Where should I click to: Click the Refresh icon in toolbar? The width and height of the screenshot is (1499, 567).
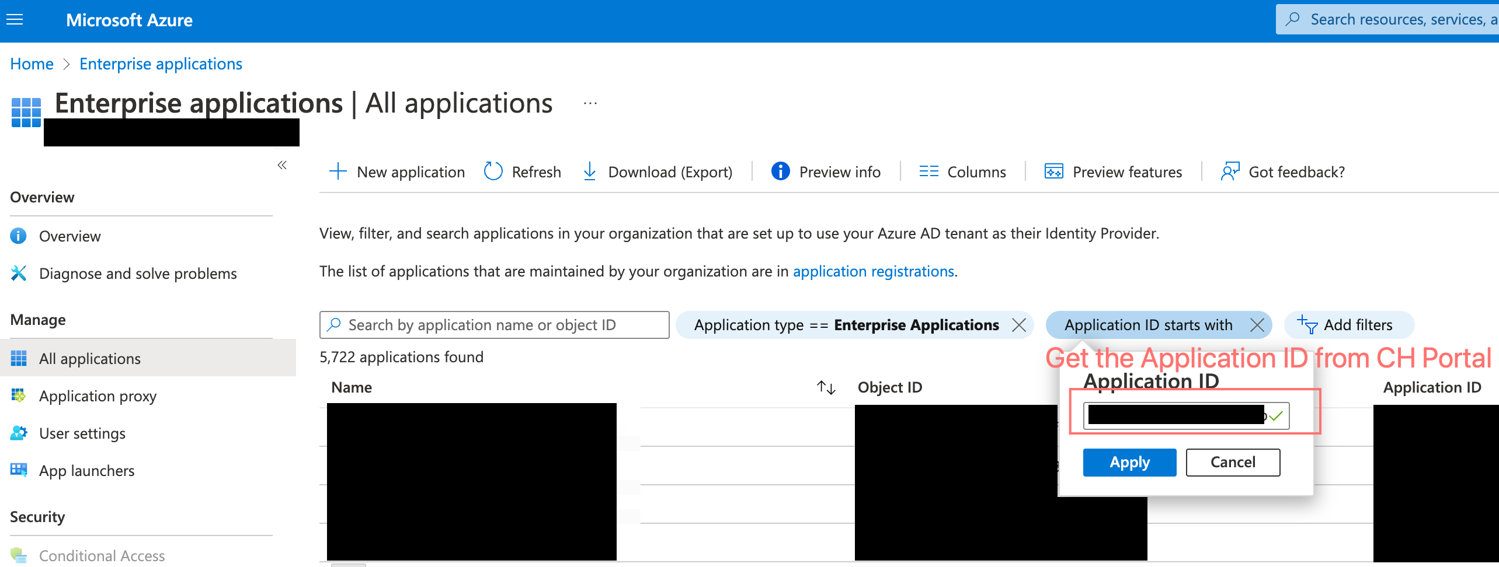[493, 171]
